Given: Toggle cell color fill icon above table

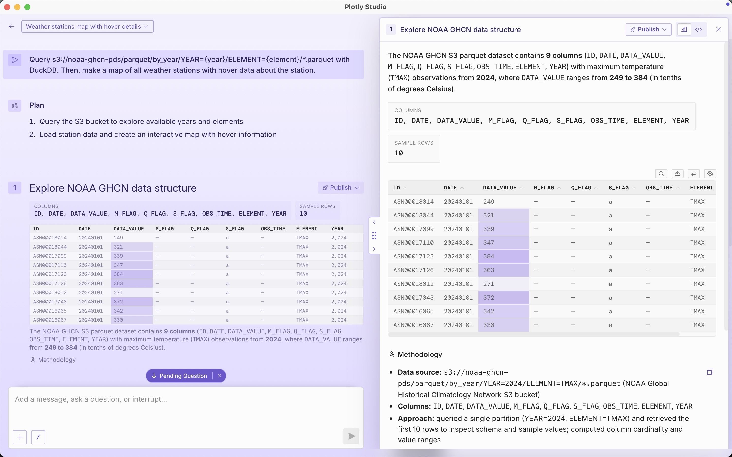Looking at the screenshot, I should point(710,173).
